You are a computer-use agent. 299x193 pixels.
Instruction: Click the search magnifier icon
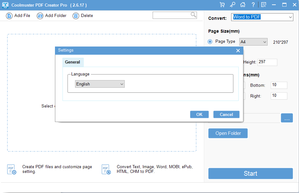click(193, 15)
